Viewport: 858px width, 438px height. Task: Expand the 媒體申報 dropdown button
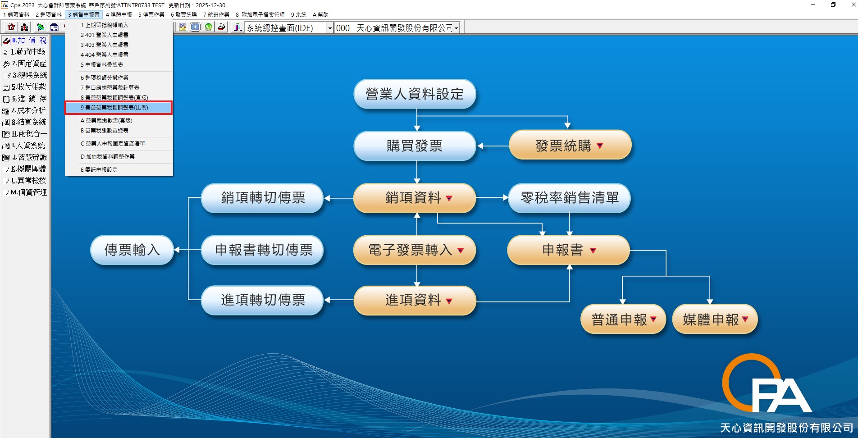click(x=745, y=319)
